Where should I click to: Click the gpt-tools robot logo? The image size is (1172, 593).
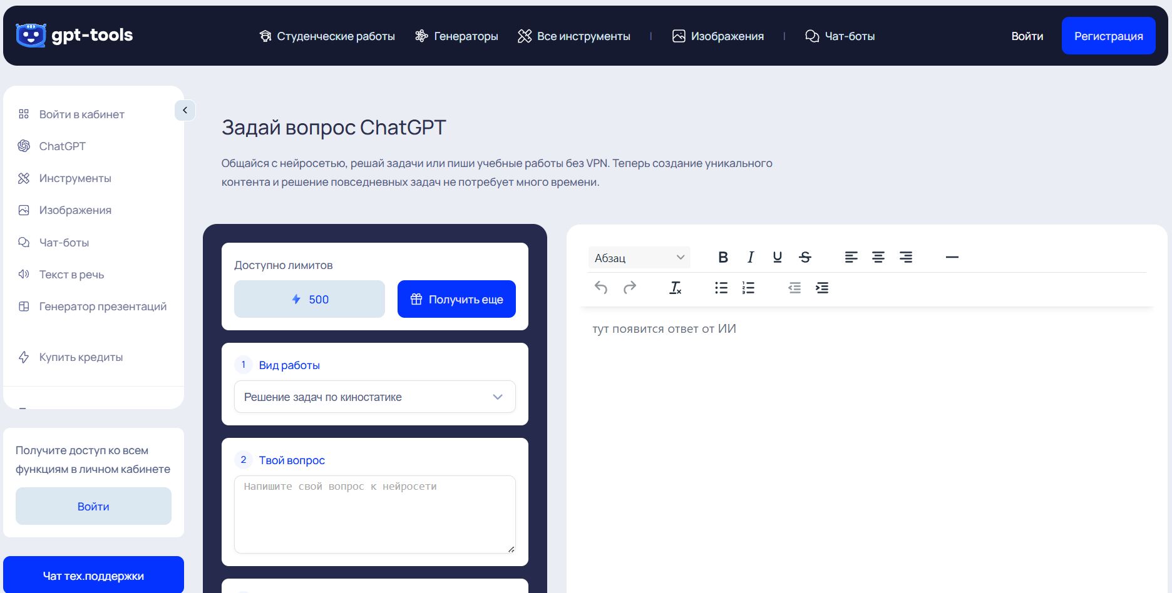32,35
